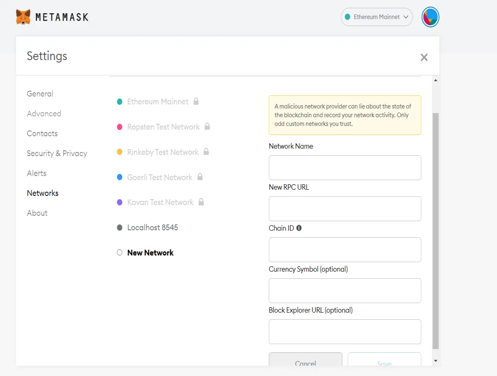Select Rinkeby Test Network in the list

pos(163,152)
